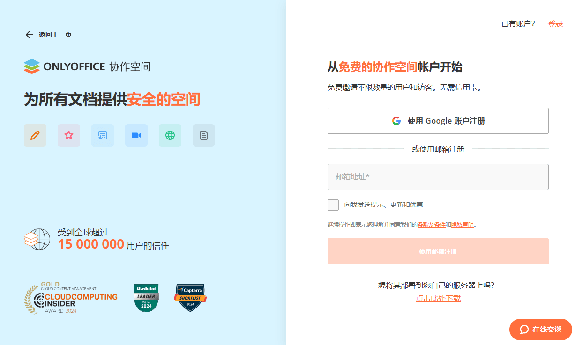582x345 pixels.
Task: Select the video camera feature icon
Action: (x=136, y=135)
